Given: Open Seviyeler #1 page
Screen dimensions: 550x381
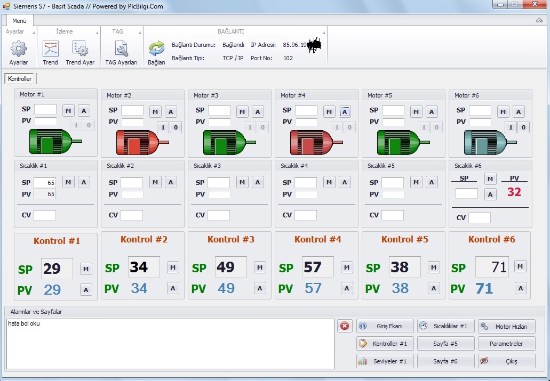Looking at the screenshot, I should (x=385, y=361).
